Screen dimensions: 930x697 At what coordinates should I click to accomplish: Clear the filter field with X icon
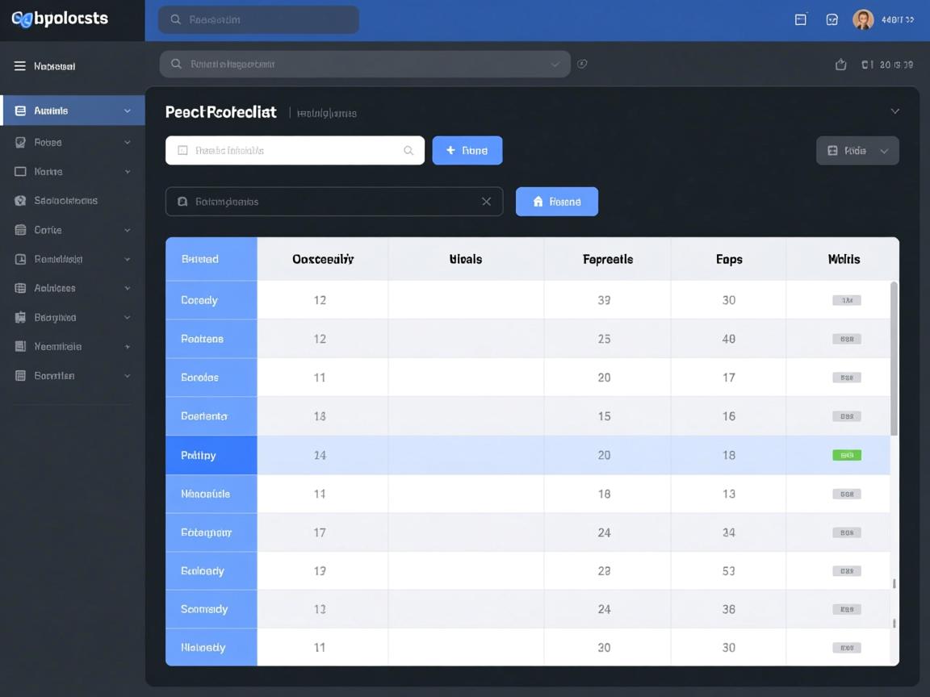pos(486,202)
